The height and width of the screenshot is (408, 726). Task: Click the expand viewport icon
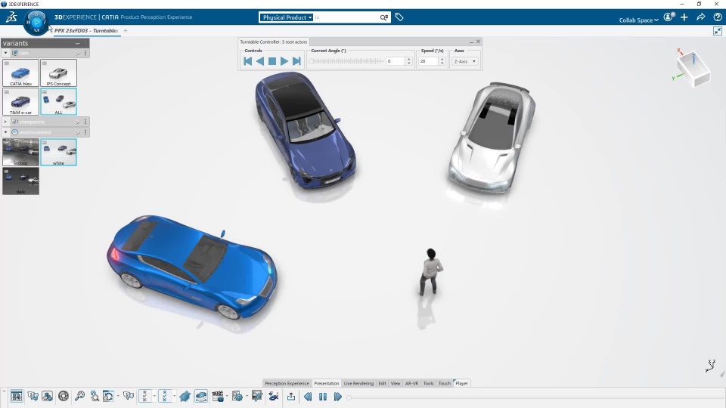tap(717, 31)
